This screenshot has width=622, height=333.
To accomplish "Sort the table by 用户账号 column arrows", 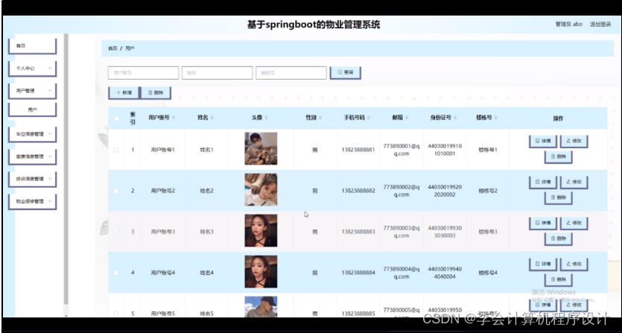I will [x=174, y=118].
